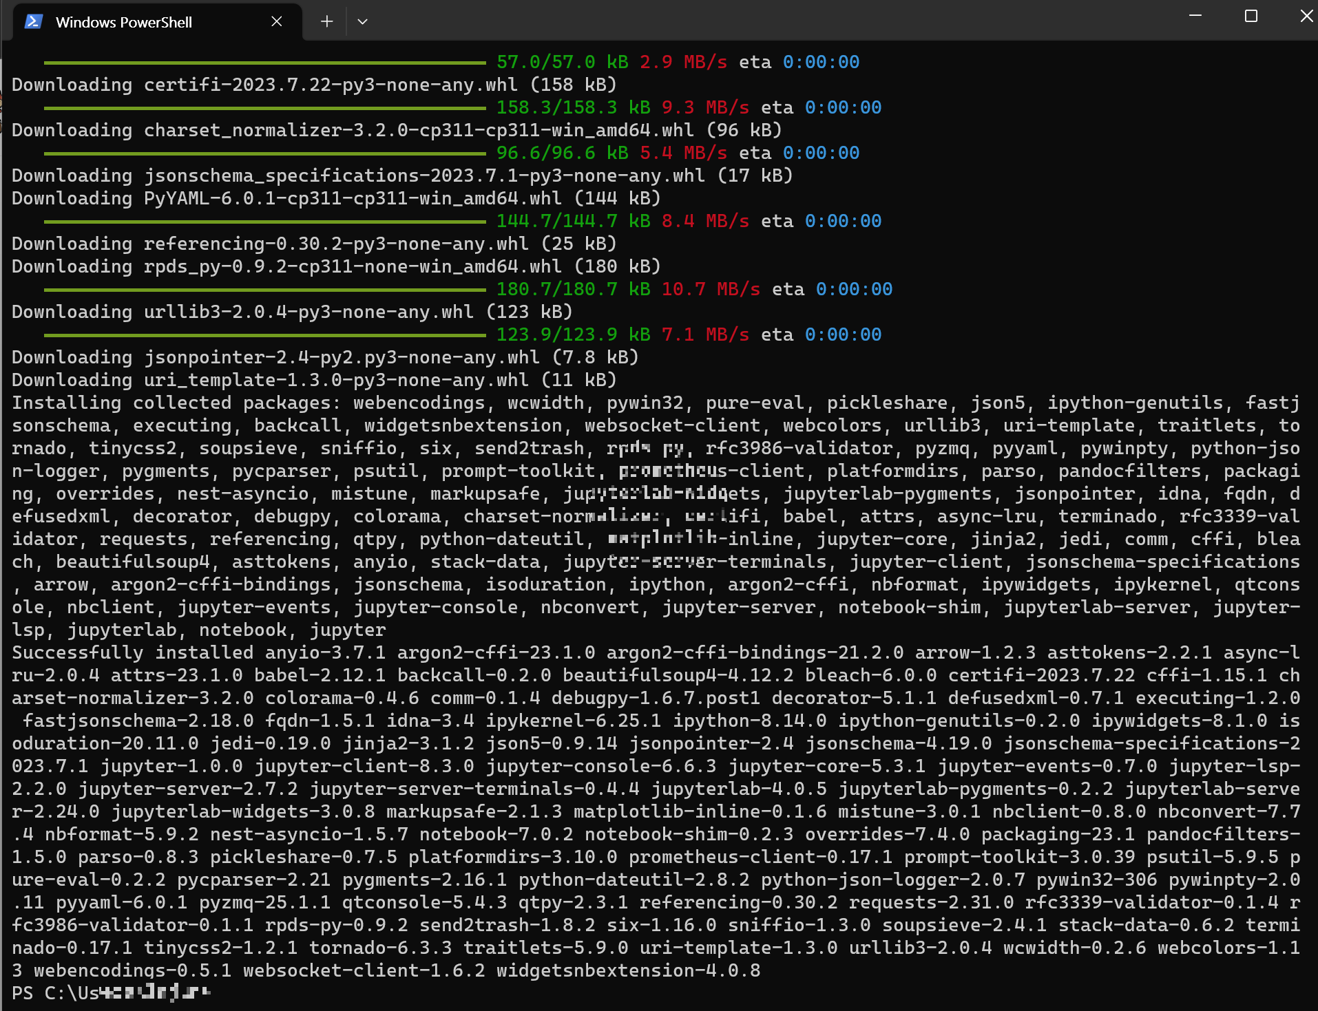
Task: Click the PowerShell icon in the tab
Action: click(x=33, y=22)
